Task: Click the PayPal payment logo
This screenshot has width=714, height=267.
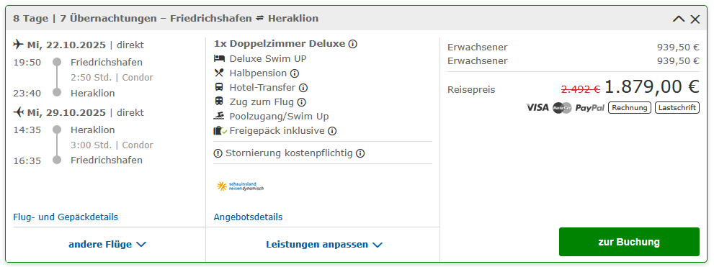Action: 589,108
